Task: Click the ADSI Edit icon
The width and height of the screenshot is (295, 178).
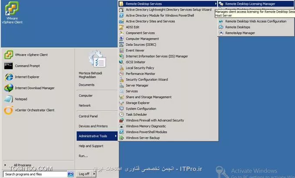Action: 121,27
